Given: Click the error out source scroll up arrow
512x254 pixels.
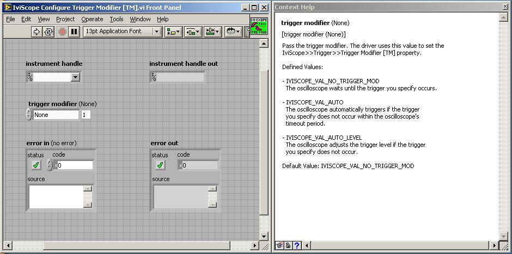Looking at the screenshot, I should click(x=212, y=189).
